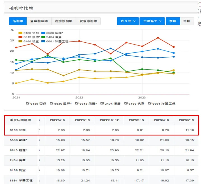This screenshot has width=201, height=184.
Task: Click the 2023/1~3 column header
Action: click(x=136, y=120)
